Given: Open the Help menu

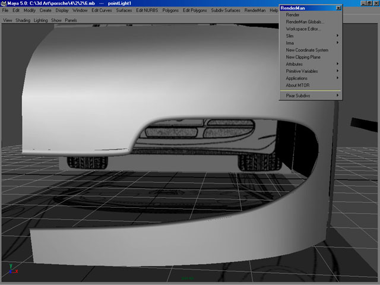Looking at the screenshot, I should [x=274, y=11].
